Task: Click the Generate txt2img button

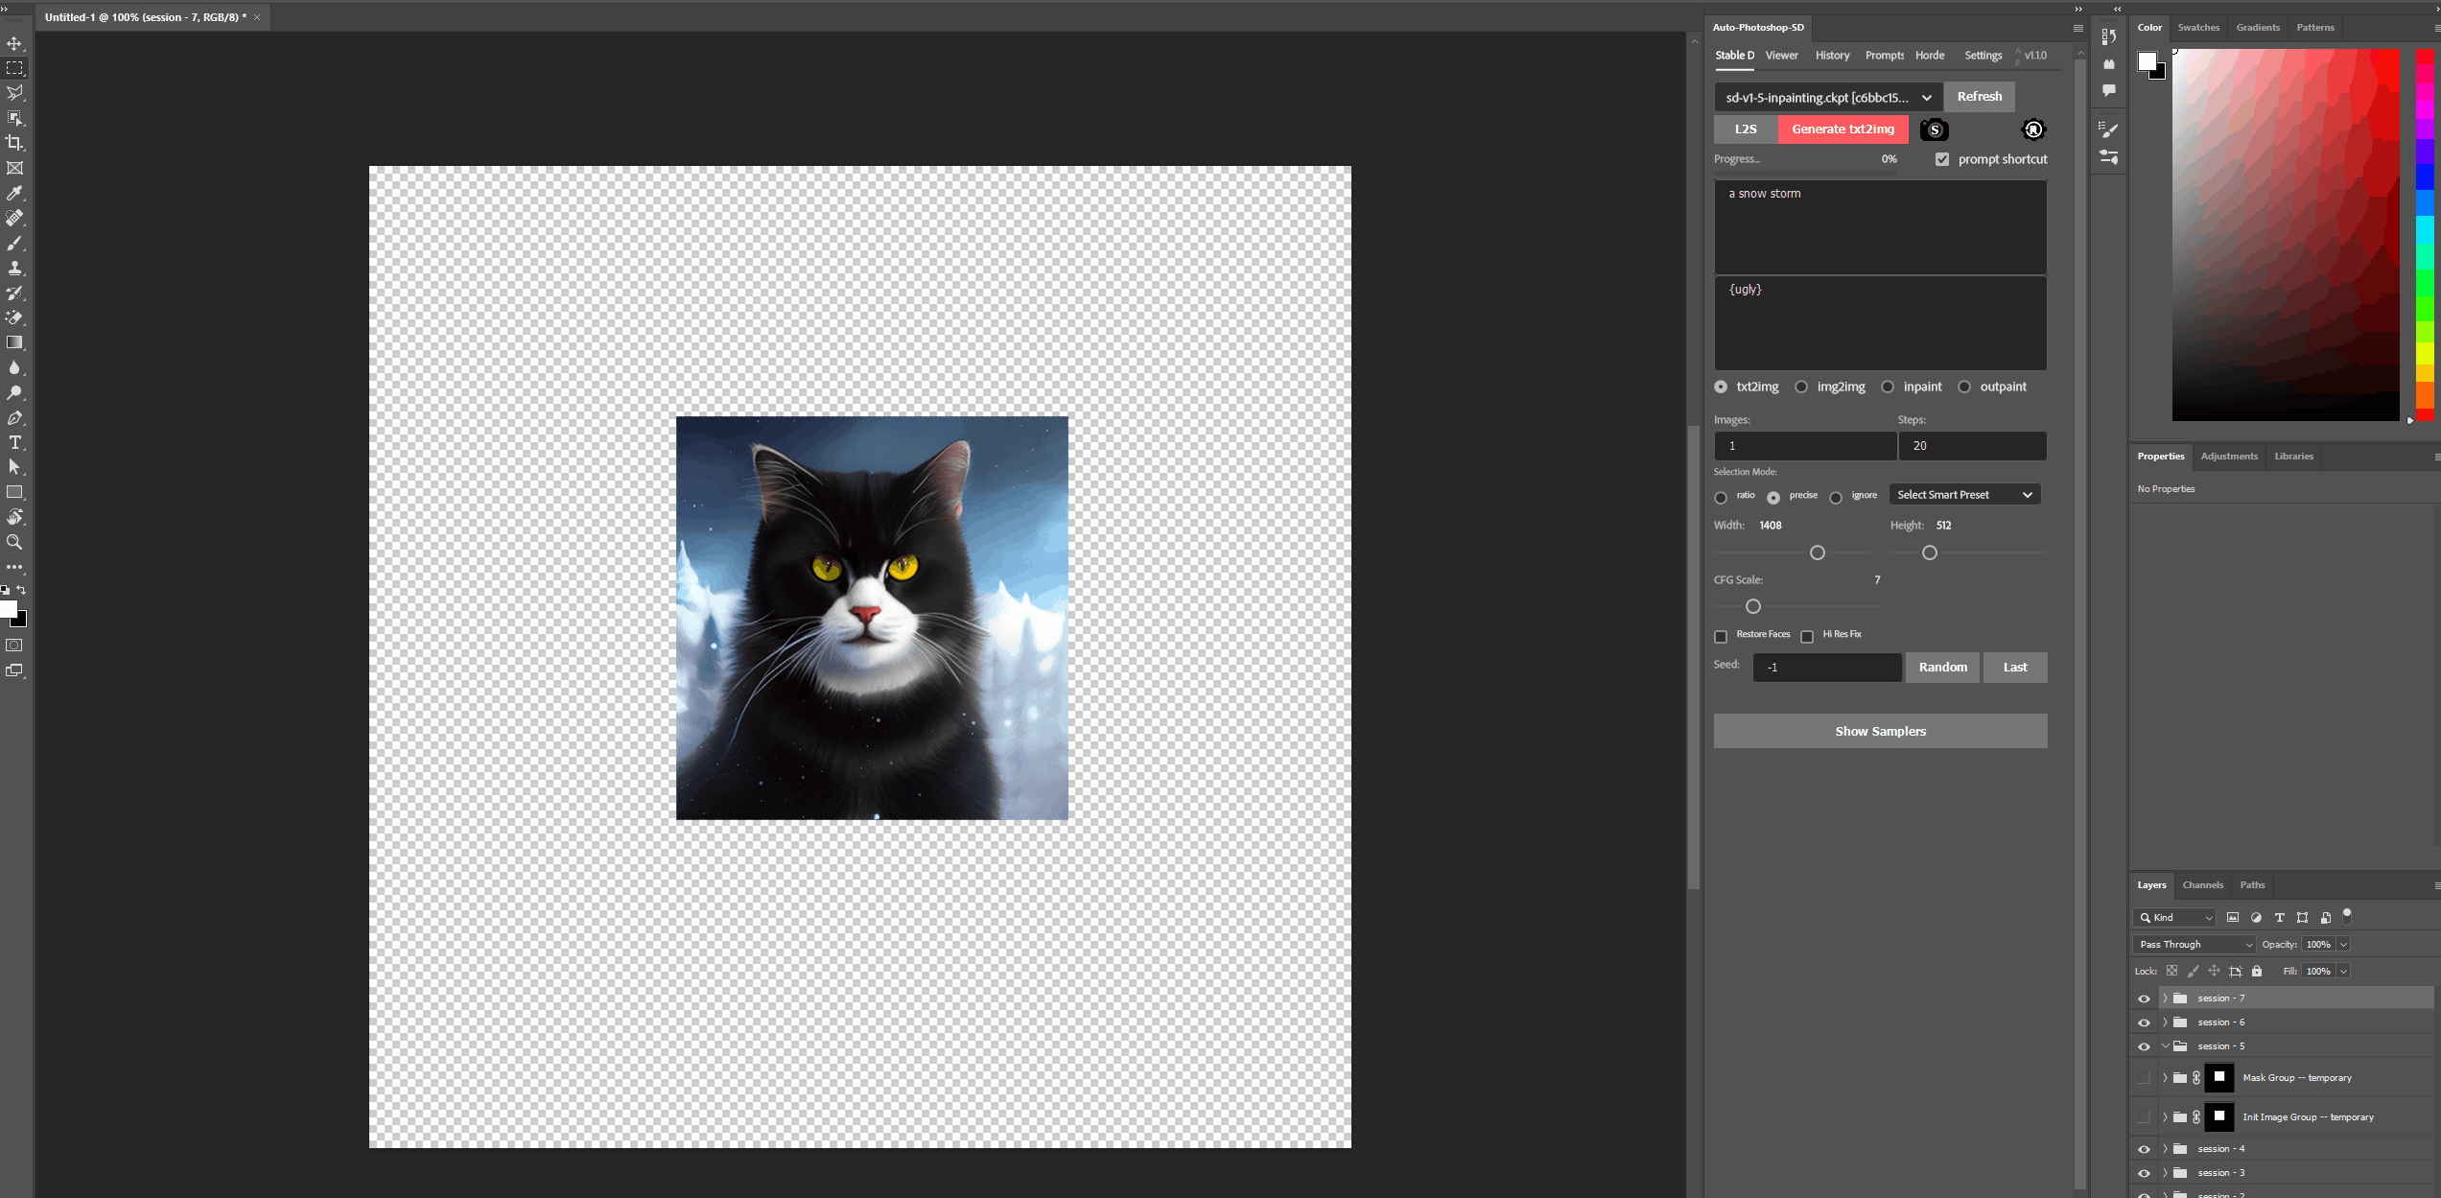Action: coord(1842,129)
